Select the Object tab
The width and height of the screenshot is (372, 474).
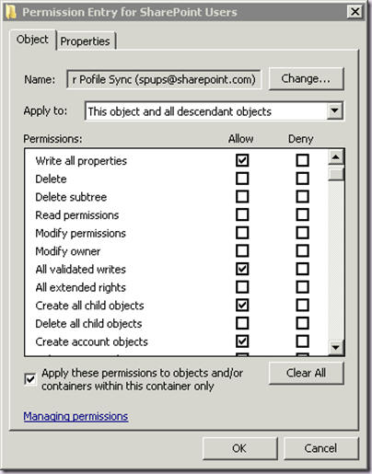coord(32,40)
